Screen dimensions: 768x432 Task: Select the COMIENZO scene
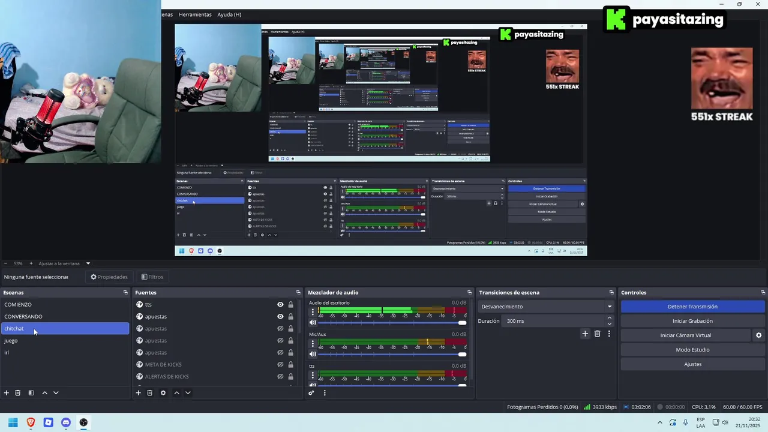(65, 304)
